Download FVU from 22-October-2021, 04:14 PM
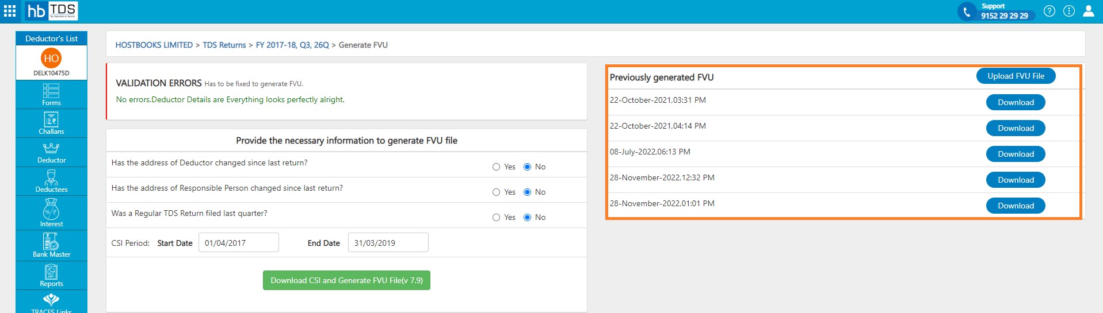The width and height of the screenshot is (1103, 313). tap(1016, 128)
